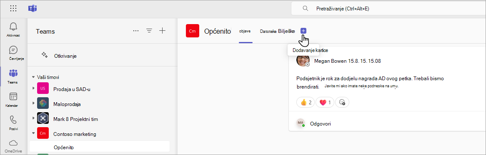Open the app launcher grid icon
The height and width of the screenshot is (155, 486).
14,8
